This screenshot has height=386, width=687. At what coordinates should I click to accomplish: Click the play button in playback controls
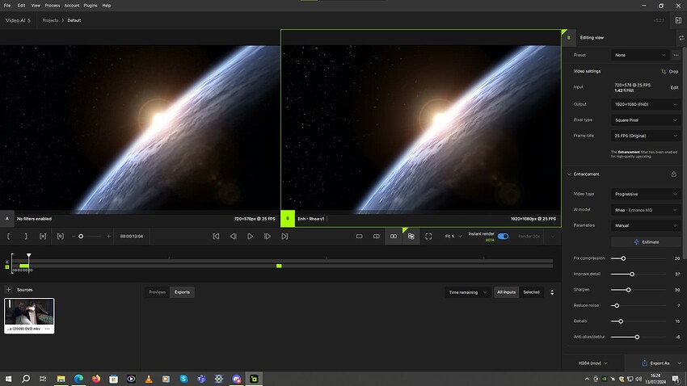click(251, 237)
